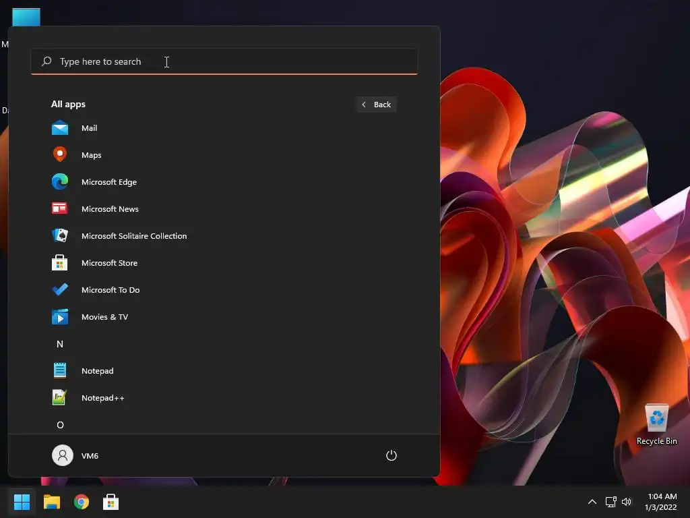Open Movies & TV play icon
This screenshot has width=690, height=518.
pos(60,317)
